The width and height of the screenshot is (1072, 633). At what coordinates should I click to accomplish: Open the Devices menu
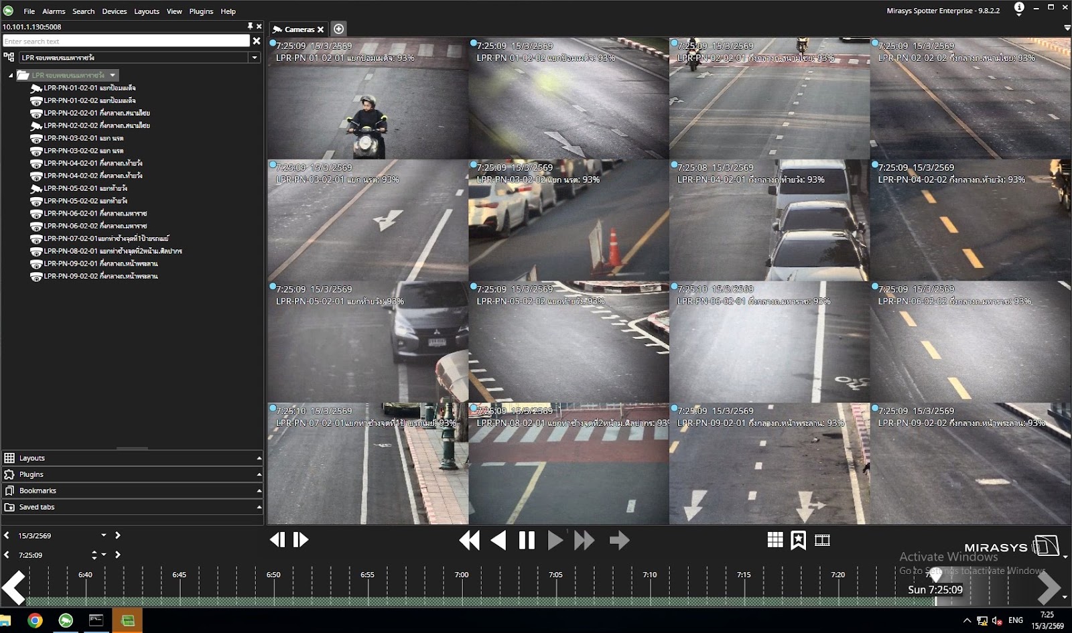pos(115,11)
